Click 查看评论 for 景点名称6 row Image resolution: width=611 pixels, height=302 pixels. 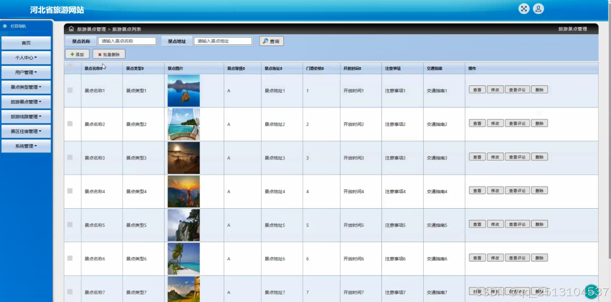(517, 258)
